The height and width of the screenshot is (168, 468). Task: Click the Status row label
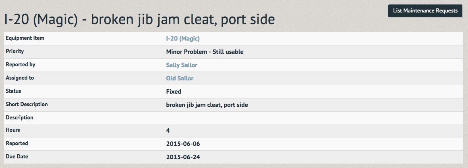click(x=13, y=91)
